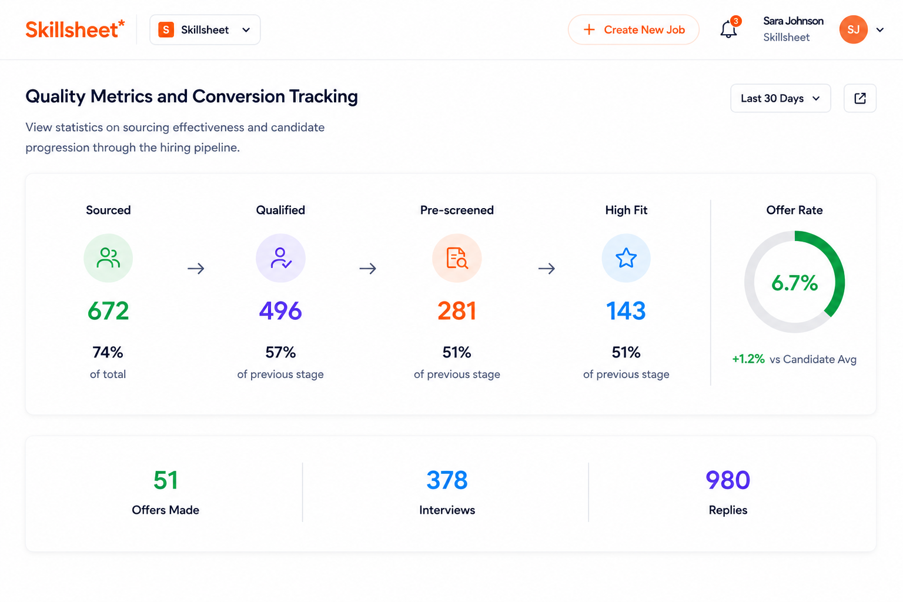
Task: Click the 57% qualified conversion value
Action: (x=280, y=352)
